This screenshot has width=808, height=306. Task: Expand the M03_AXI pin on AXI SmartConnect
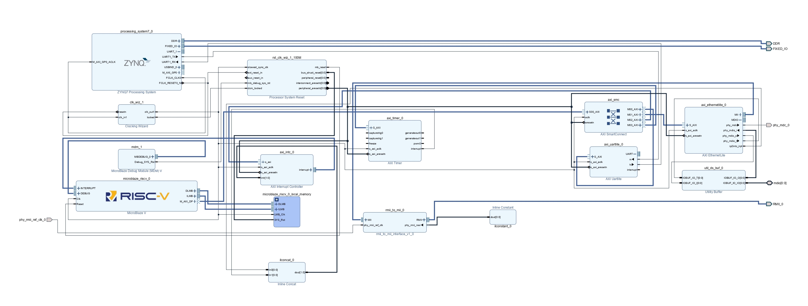point(640,125)
